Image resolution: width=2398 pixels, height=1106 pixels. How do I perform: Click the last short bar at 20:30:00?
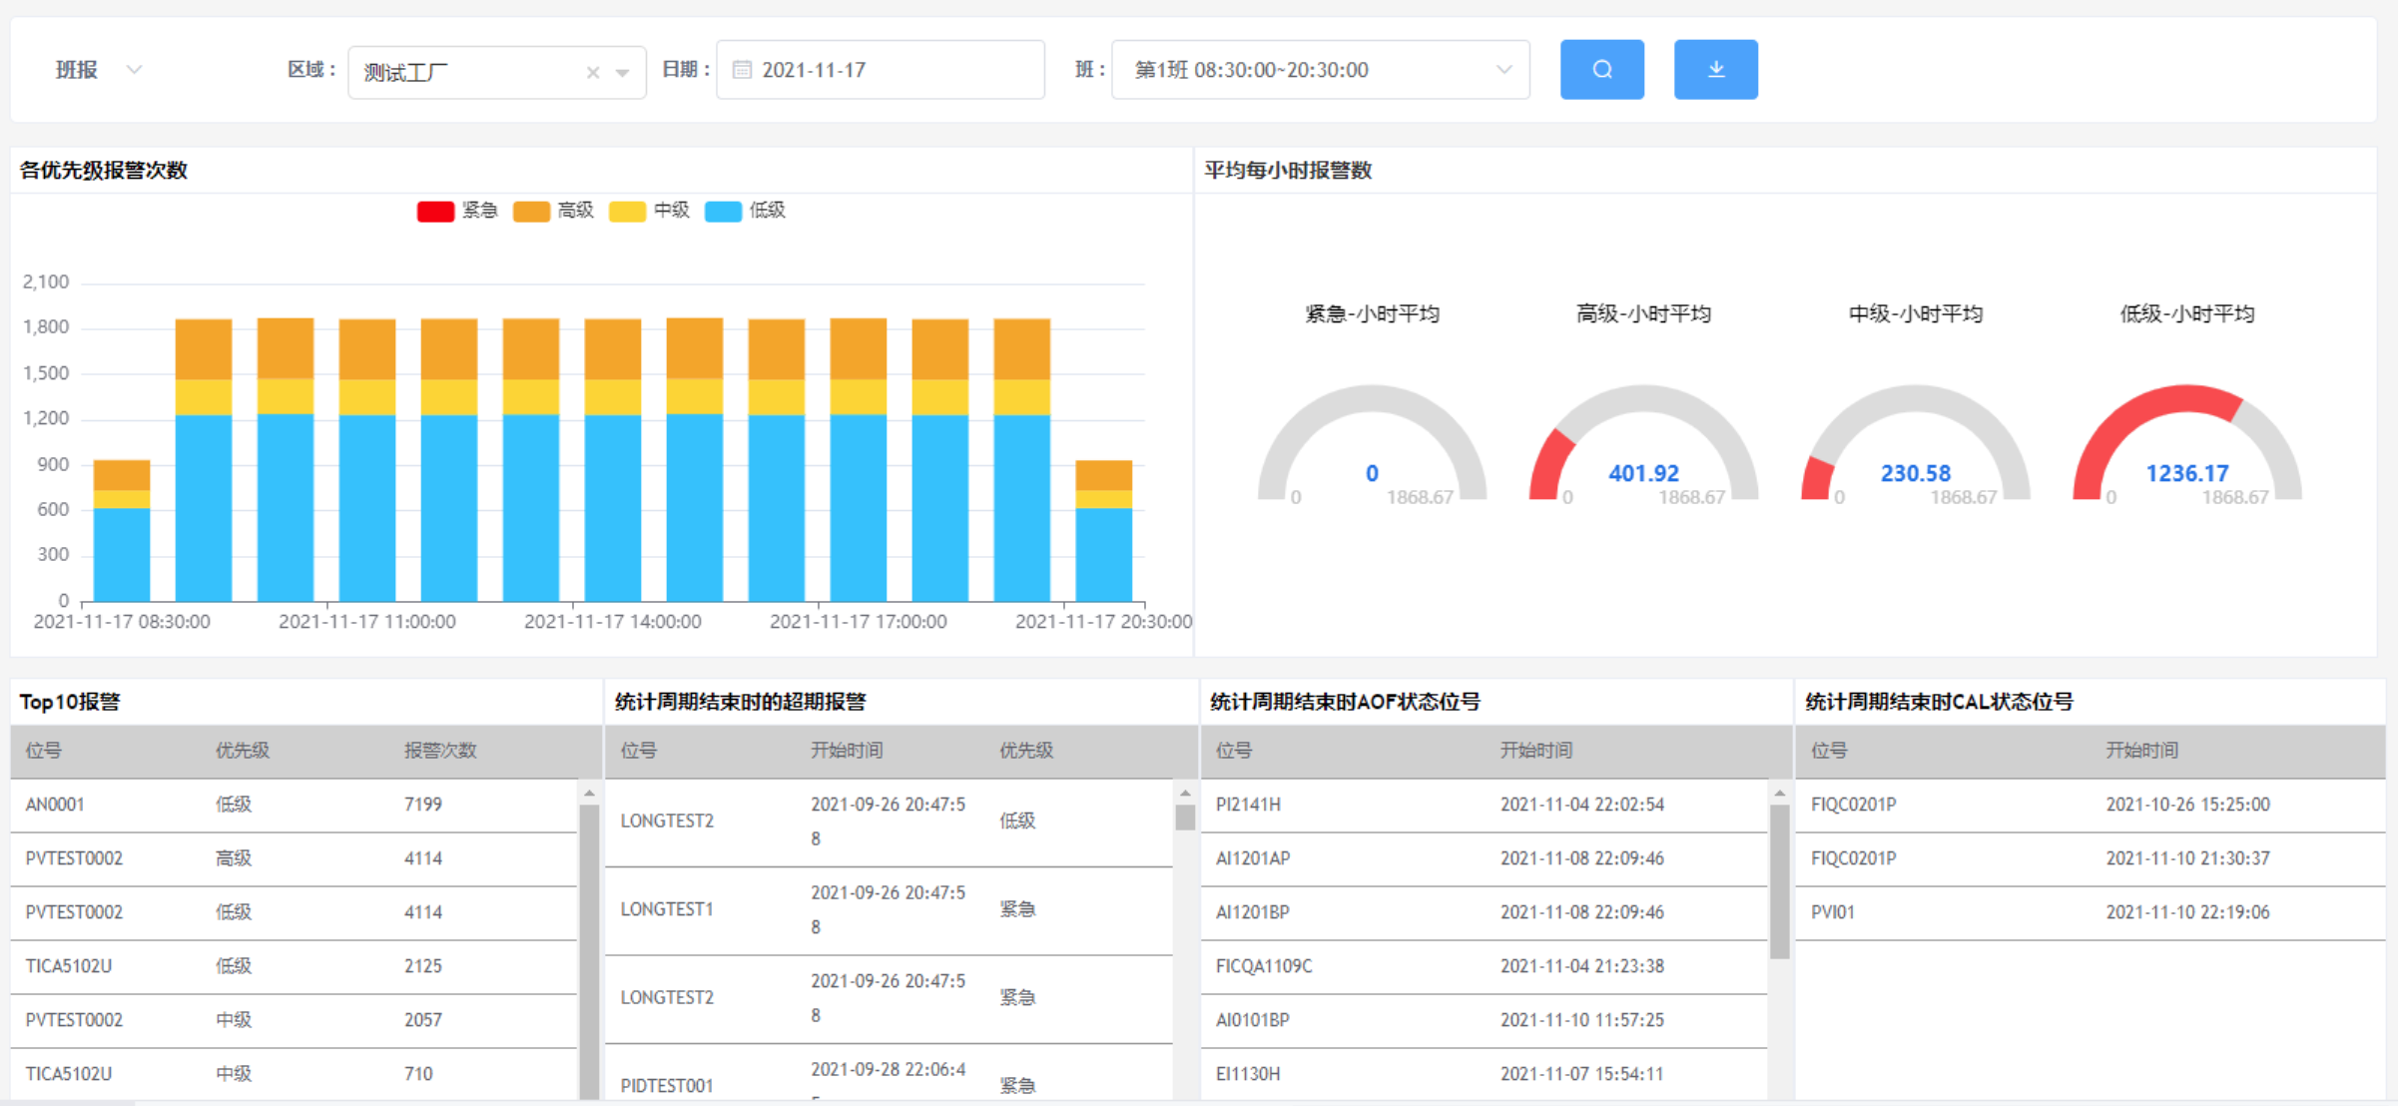(1103, 530)
